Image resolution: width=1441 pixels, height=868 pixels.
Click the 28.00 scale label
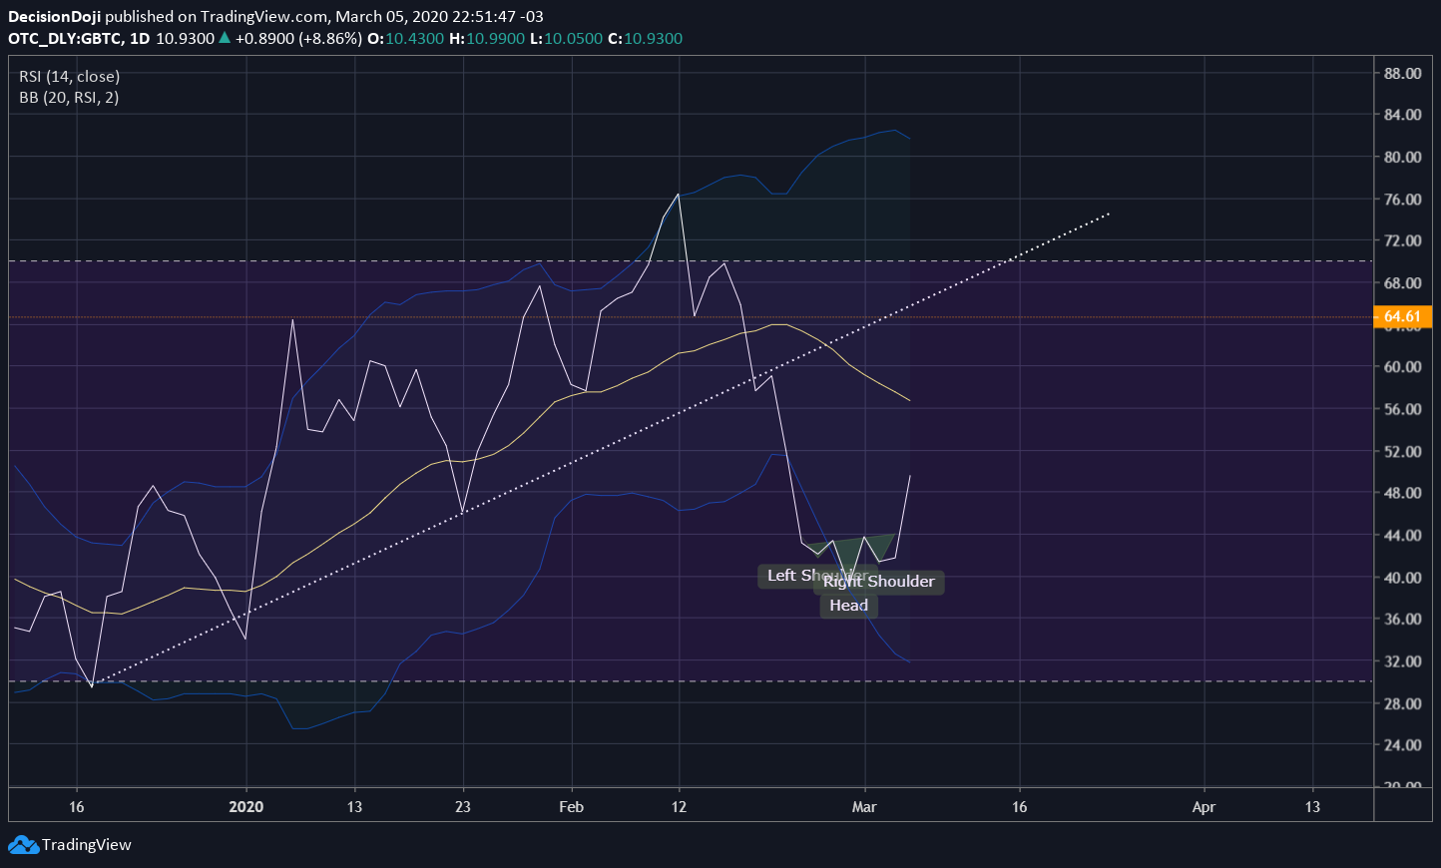(x=1402, y=704)
